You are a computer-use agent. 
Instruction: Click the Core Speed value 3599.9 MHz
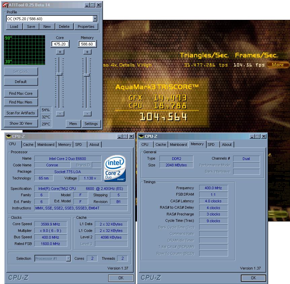(50, 224)
